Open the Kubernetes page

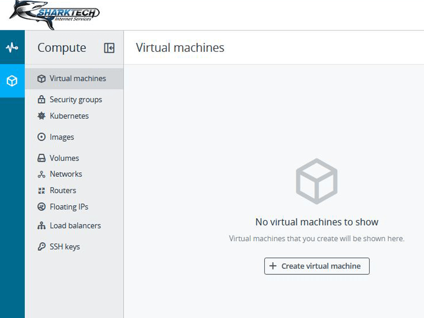pos(69,116)
